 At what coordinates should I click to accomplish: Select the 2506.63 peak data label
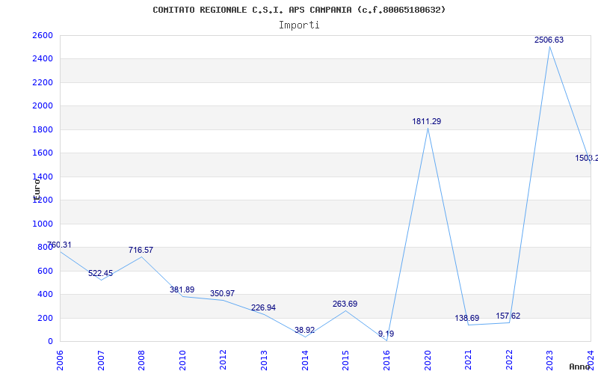coord(549,40)
